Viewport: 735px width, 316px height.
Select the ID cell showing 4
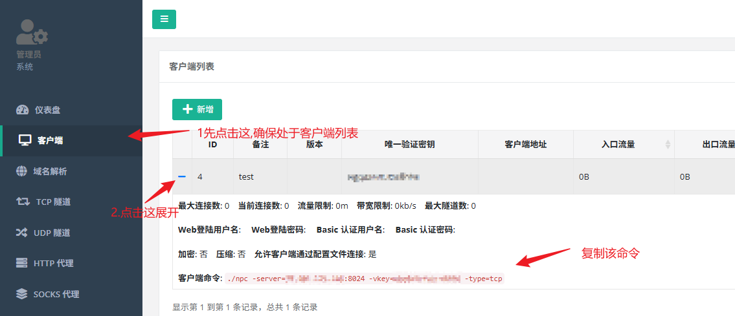click(213, 176)
